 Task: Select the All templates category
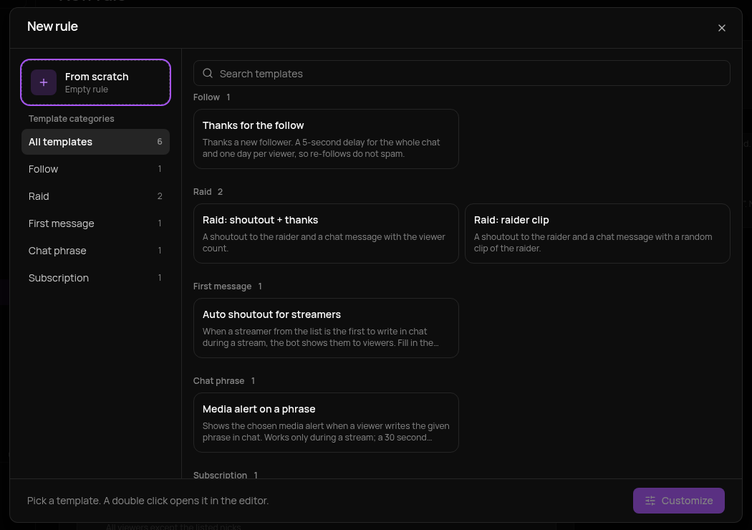pyautogui.click(x=95, y=142)
